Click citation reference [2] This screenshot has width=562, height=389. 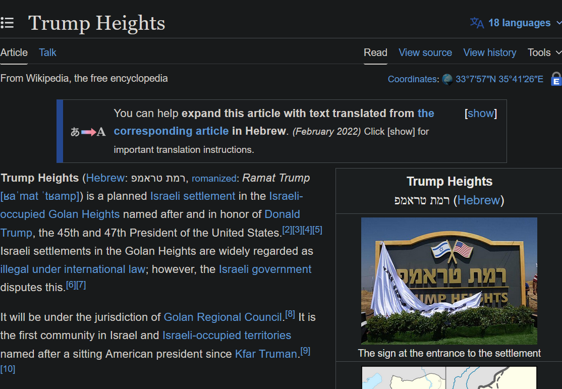pos(288,230)
